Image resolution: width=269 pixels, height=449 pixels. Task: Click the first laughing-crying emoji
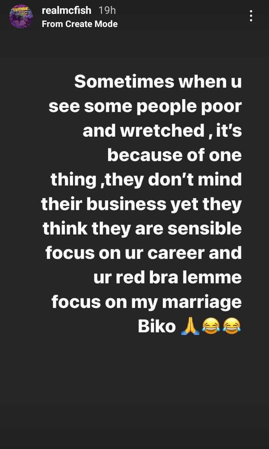211,327
